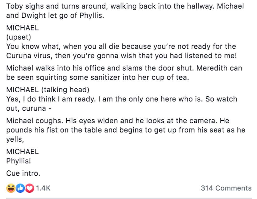Image resolution: width=257 pixels, height=199 pixels.
Task: Click the line about squirting sanitizer into tea
Action: click(x=97, y=78)
